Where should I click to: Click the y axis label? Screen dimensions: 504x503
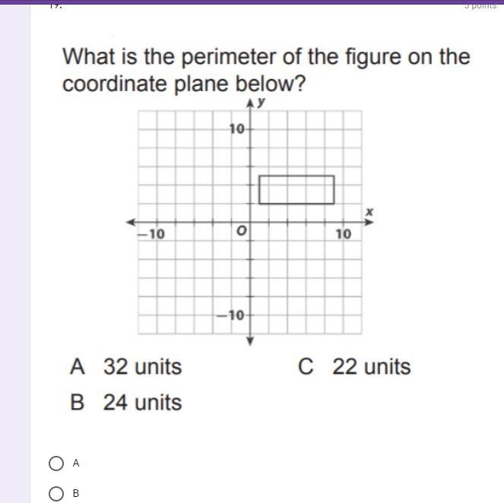point(262,102)
